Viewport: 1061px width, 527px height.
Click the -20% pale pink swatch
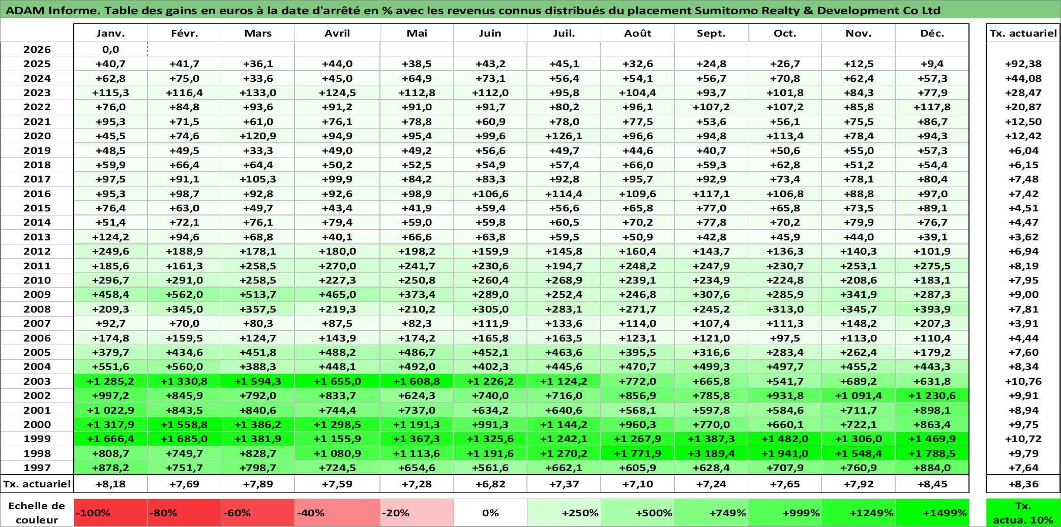coord(417,513)
